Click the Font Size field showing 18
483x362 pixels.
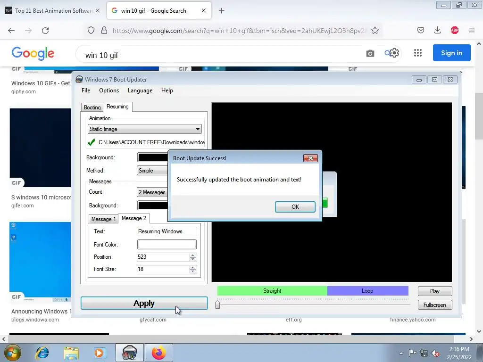pos(163,269)
